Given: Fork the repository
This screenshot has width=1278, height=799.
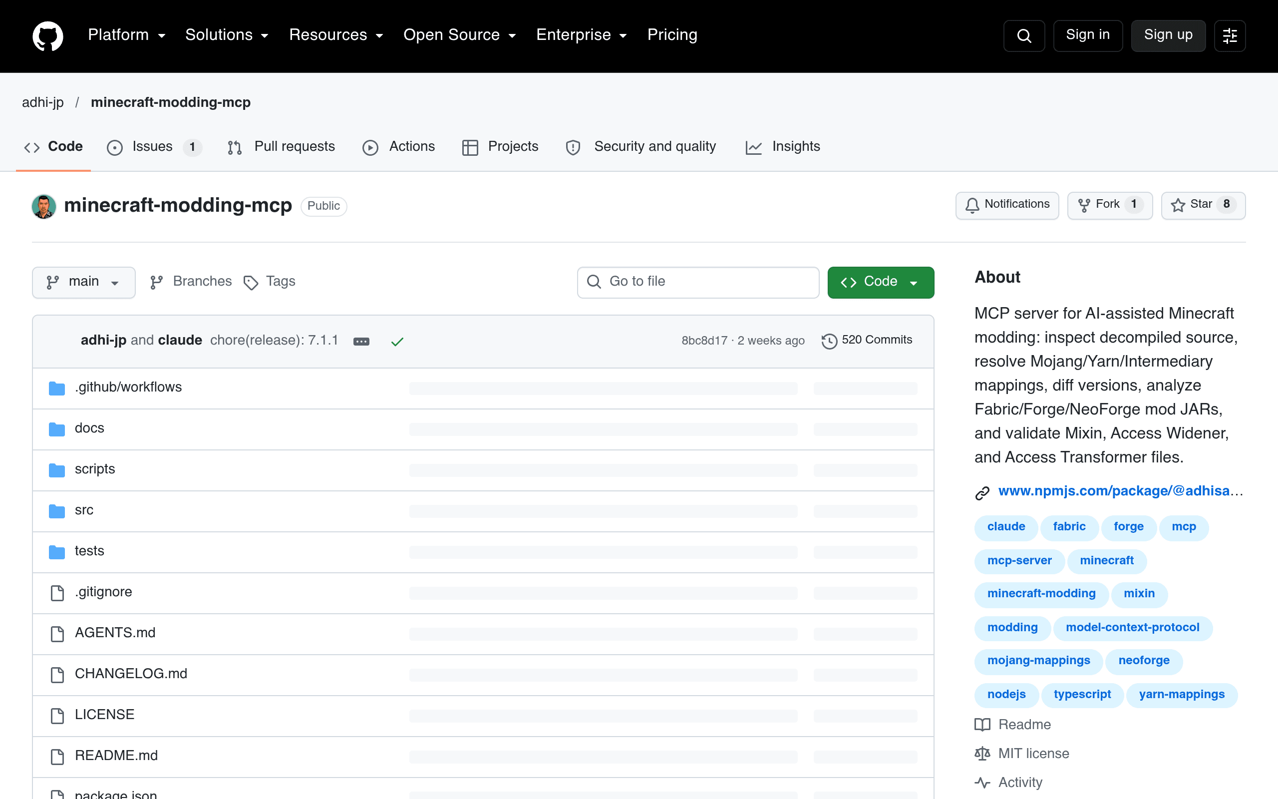Looking at the screenshot, I should pos(1110,205).
